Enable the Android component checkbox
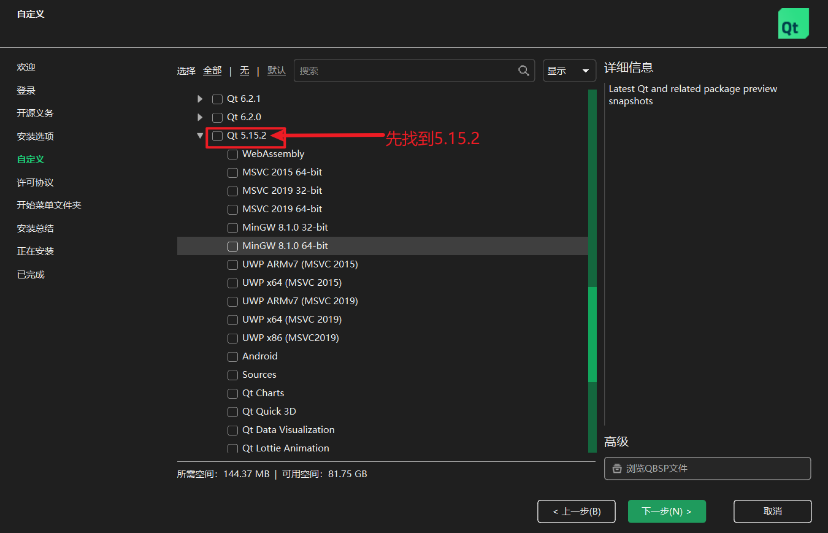Image resolution: width=828 pixels, height=533 pixels. coord(232,357)
